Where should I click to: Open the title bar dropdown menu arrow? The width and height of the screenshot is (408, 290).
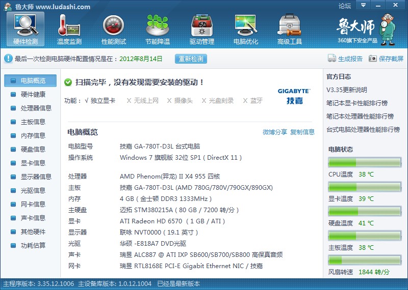pos(364,5)
